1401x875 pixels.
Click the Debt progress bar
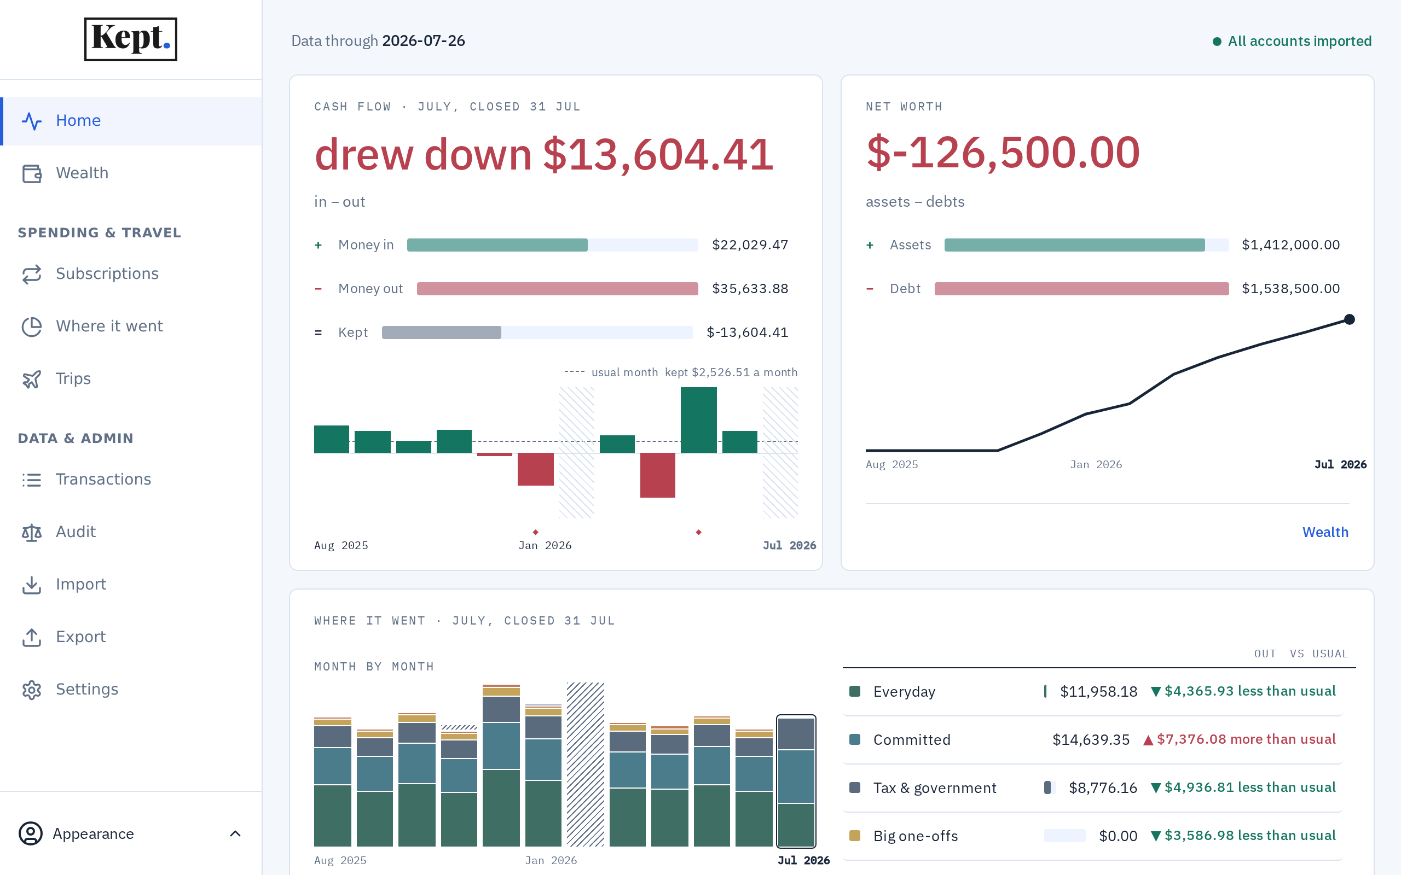(1081, 289)
